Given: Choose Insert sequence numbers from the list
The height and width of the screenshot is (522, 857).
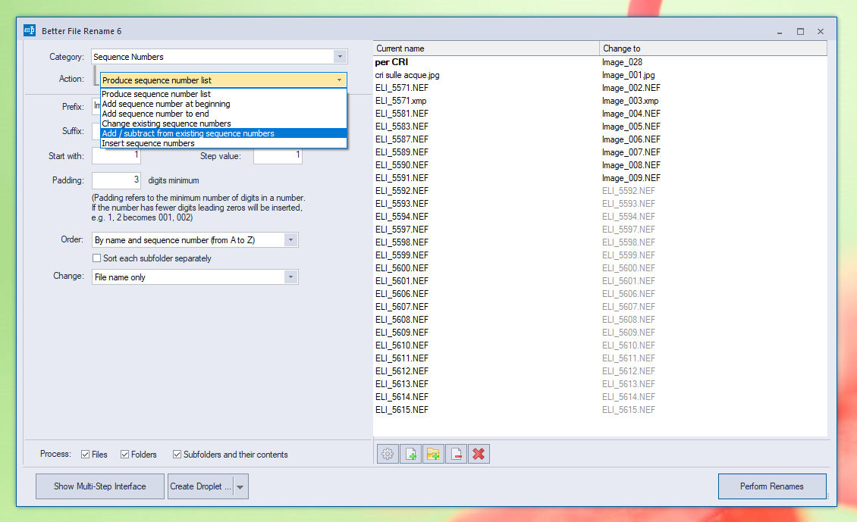Looking at the screenshot, I should pyautogui.click(x=148, y=143).
